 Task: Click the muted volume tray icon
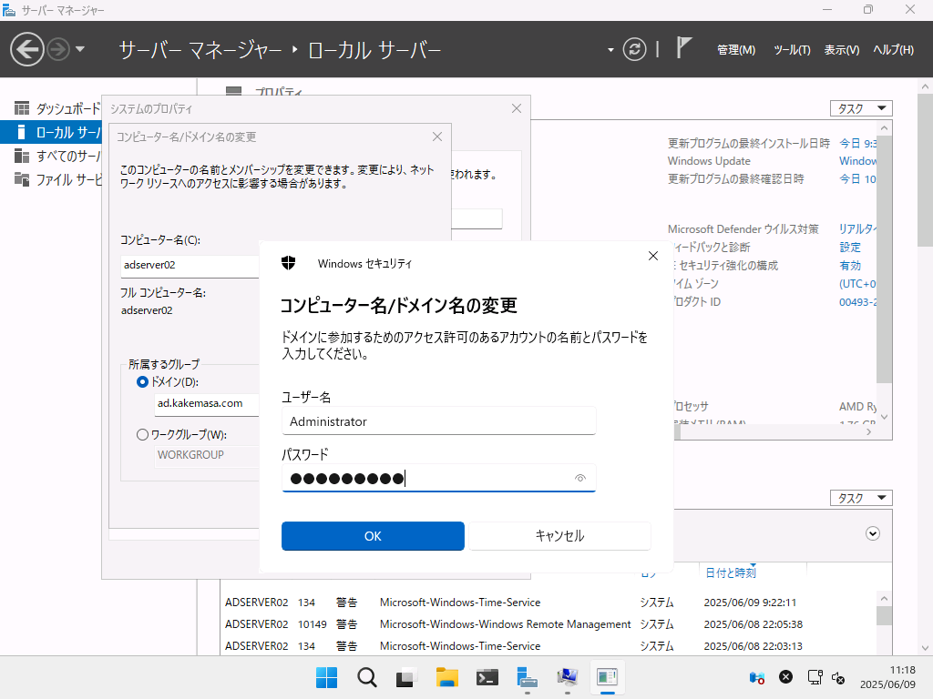[x=838, y=677]
